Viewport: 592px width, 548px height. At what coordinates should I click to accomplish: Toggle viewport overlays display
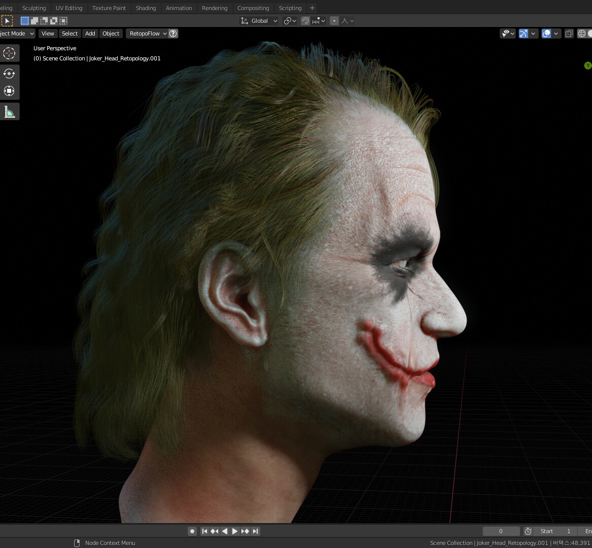coord(546,33)
